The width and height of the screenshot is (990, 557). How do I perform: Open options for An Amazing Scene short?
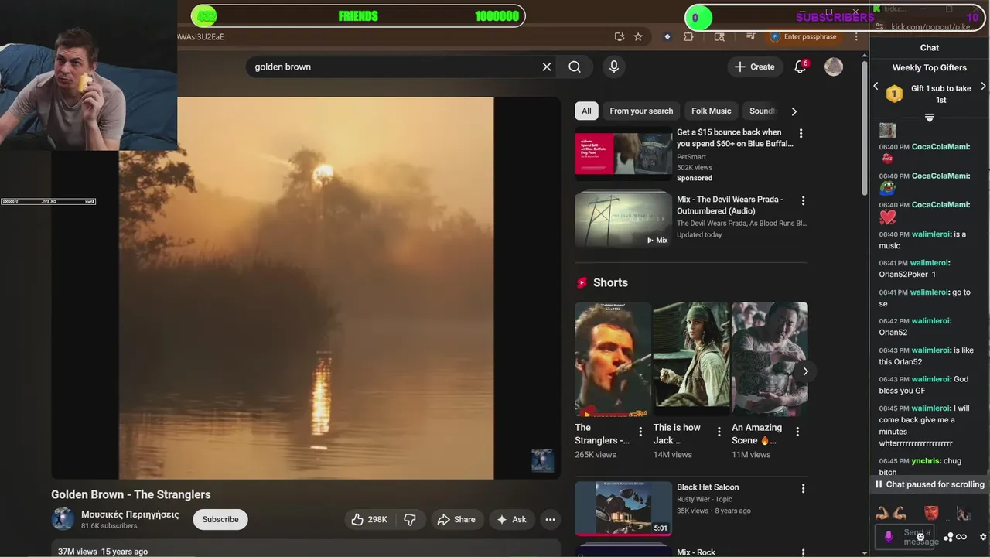(x=797, y=432)
